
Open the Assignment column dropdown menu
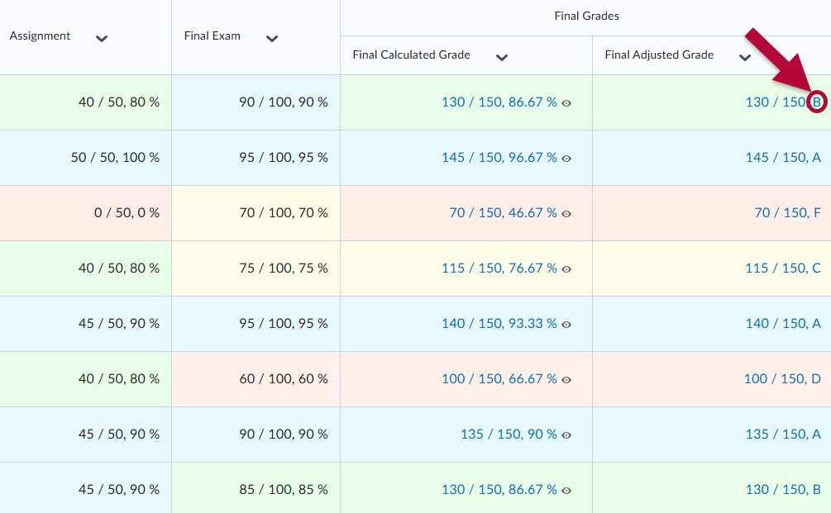tap(101, 38)
